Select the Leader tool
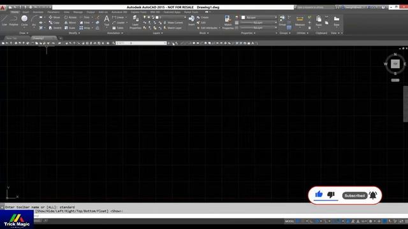The height and width of the screenshot is (229, 408). (x=119, y=23)
